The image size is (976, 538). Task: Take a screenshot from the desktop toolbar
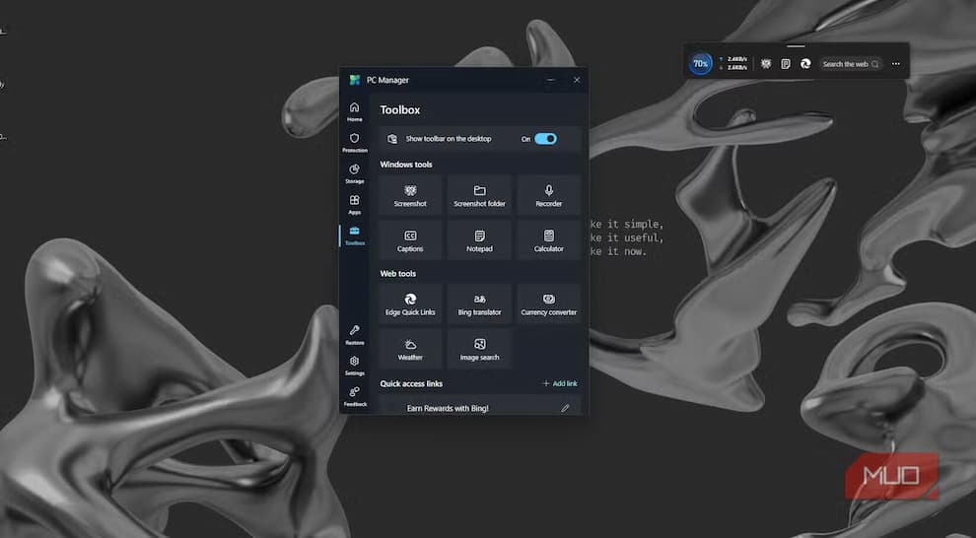(766, 63)
